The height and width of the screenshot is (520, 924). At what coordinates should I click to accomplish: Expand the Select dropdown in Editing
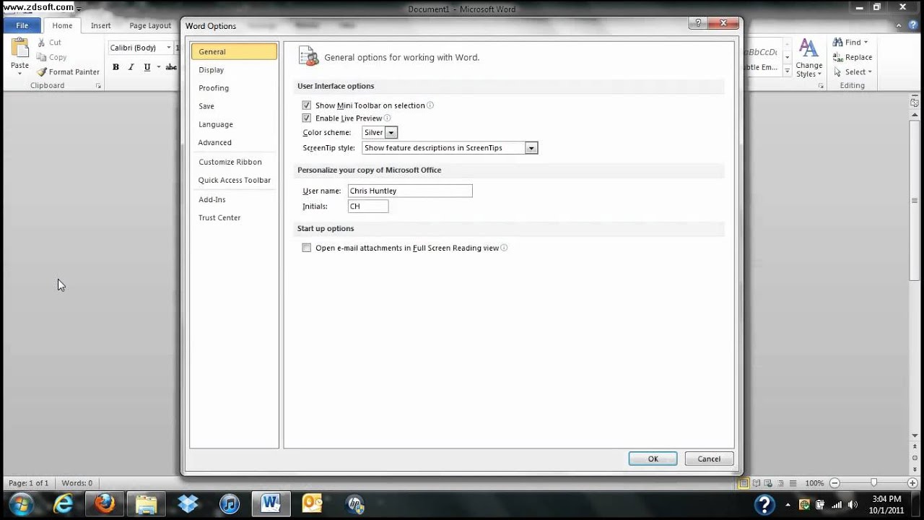870,71
